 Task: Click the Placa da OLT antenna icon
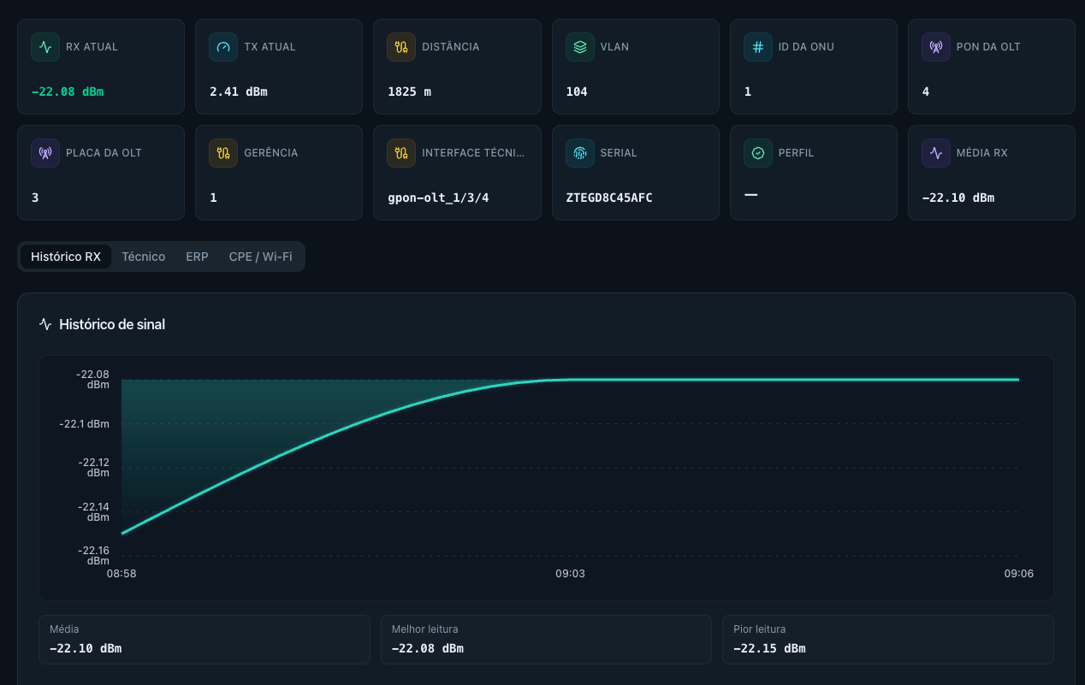coord(45,153)
